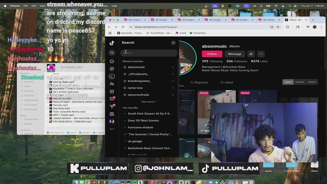327x184 pixels.
Task: Select recent search nytae lane
Action: 135,88
